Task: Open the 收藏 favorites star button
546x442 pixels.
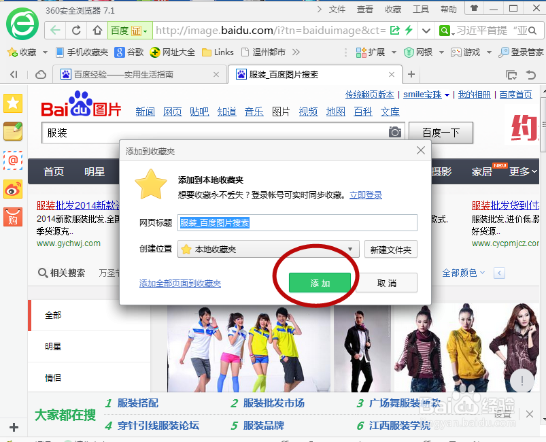Action: (22, 52)
